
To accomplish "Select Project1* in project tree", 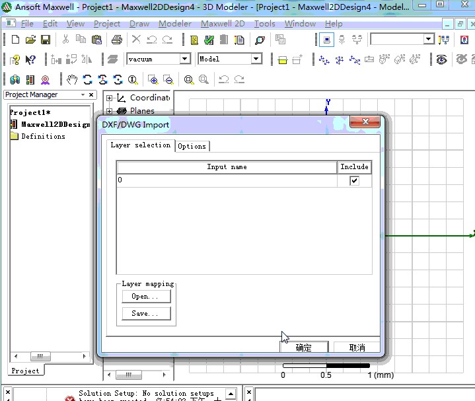I will [30, 112].
